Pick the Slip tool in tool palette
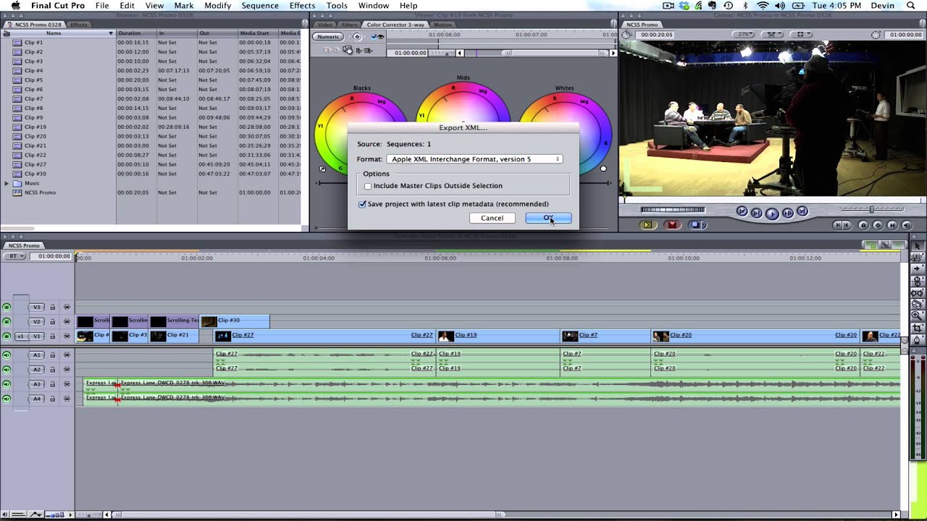 coord(918,292)
